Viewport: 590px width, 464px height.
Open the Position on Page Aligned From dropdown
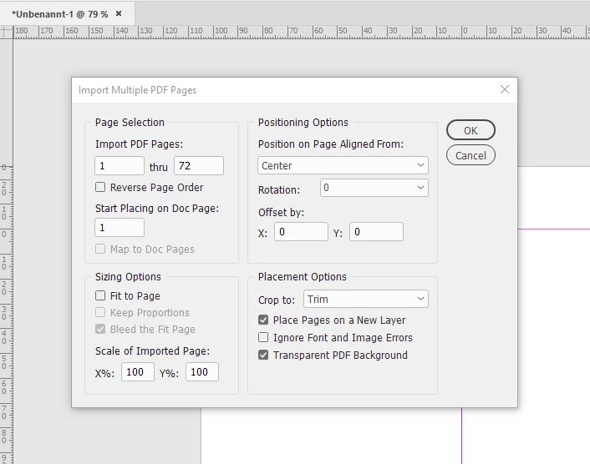tap(343, 165)
